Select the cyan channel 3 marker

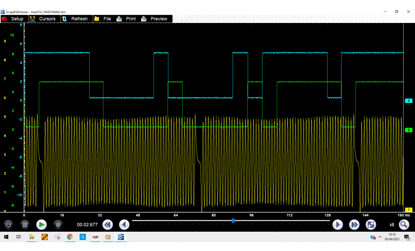pos(409,101)
